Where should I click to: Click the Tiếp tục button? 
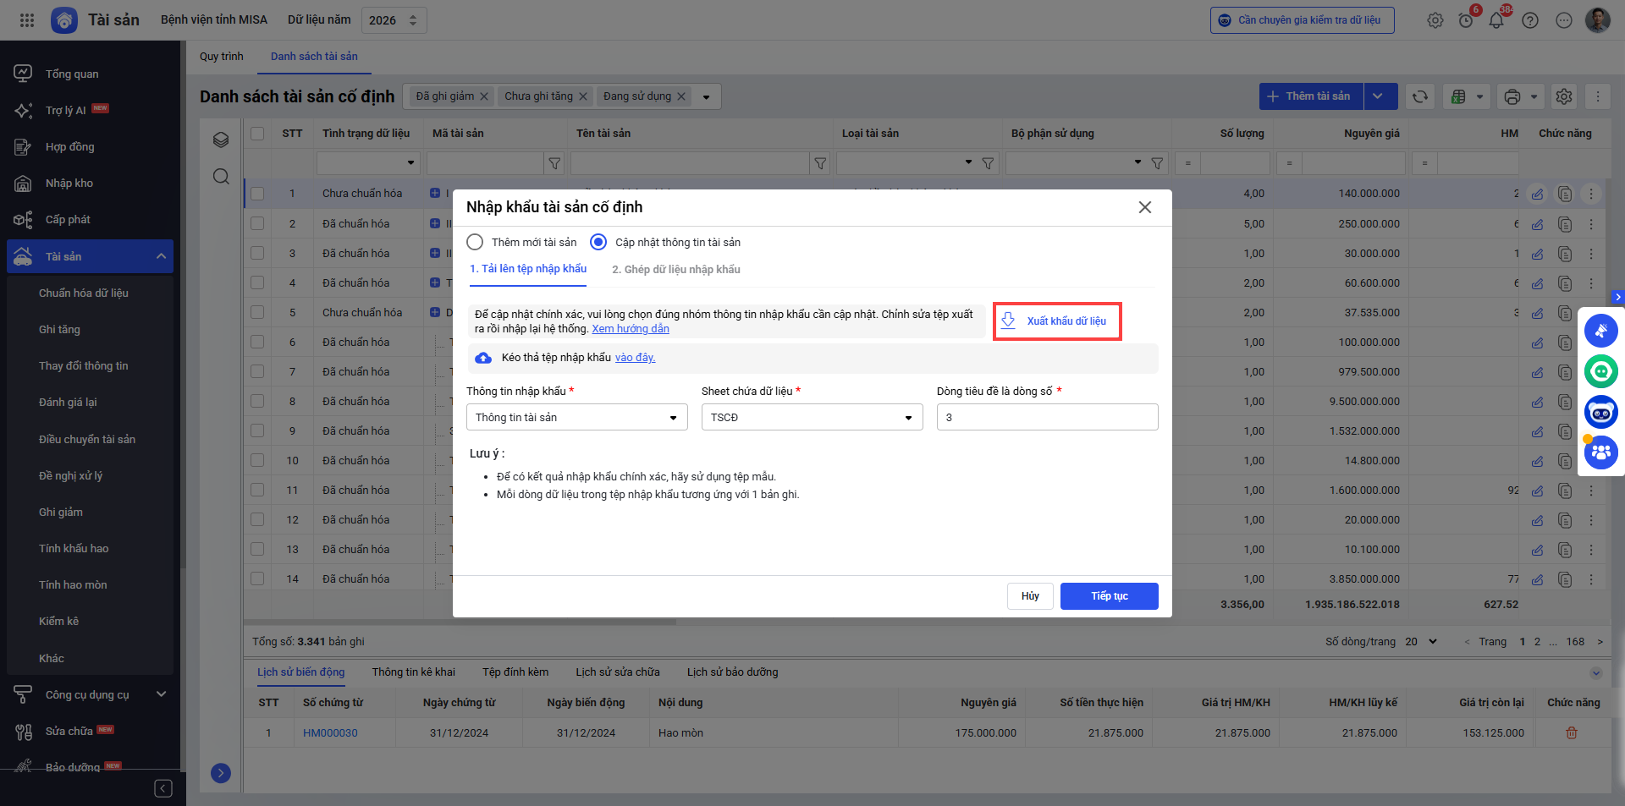[1109, 596]
